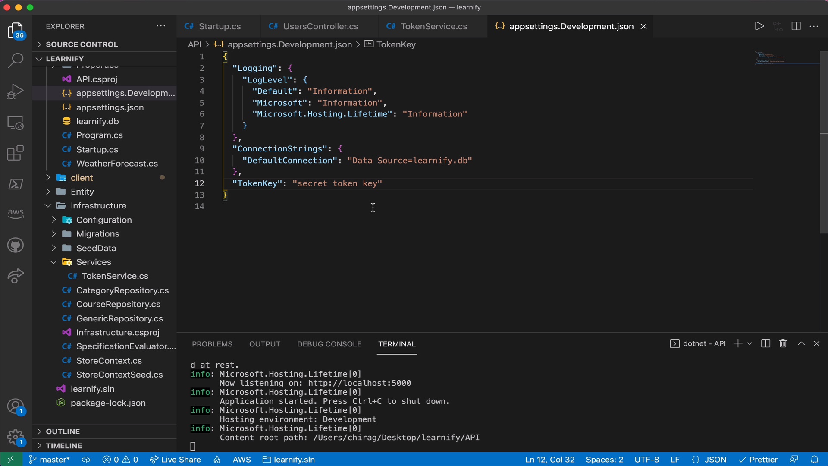Viewport: 828px width, 466px height.
Task: Click the AWS icon in activity bar
Action: 16,213
